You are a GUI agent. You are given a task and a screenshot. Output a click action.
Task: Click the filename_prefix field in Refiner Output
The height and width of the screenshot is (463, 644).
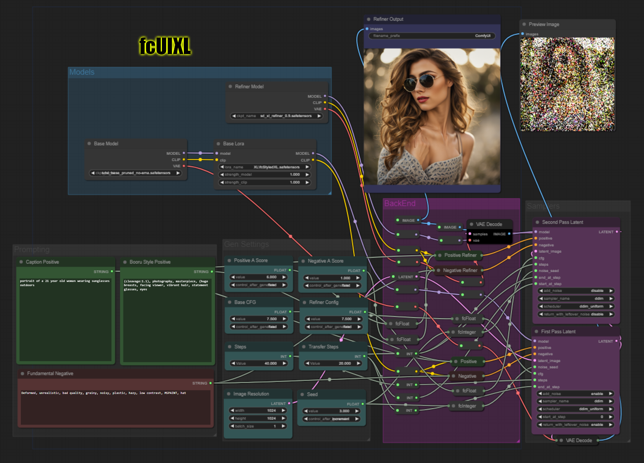tap(432, 36)
